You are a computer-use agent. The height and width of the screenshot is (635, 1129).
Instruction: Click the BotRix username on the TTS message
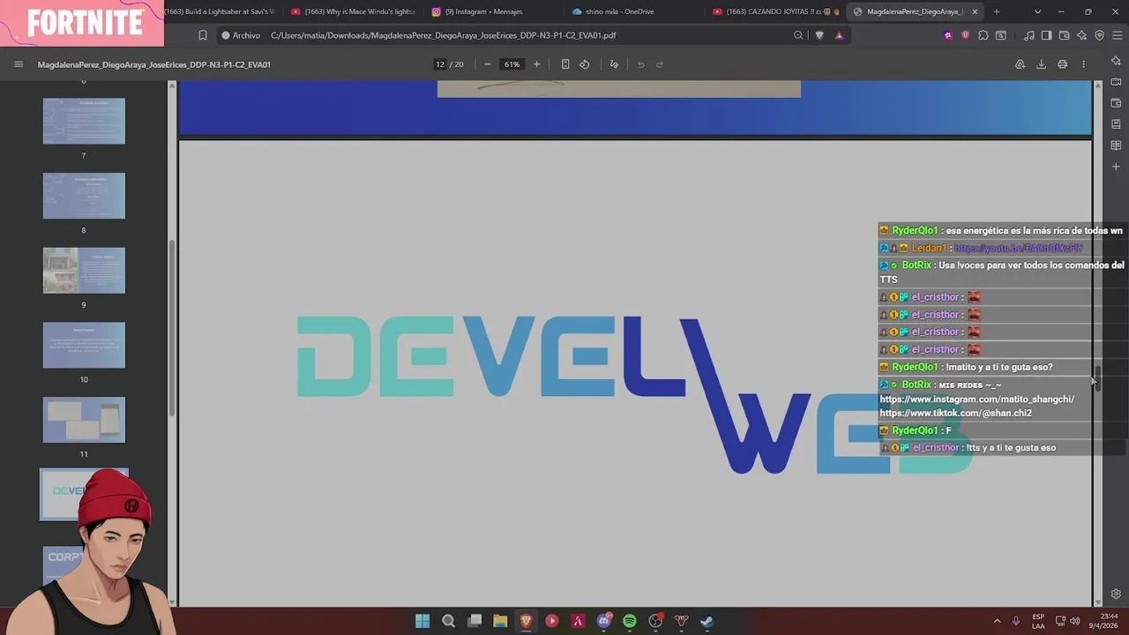tap(916, 265)
